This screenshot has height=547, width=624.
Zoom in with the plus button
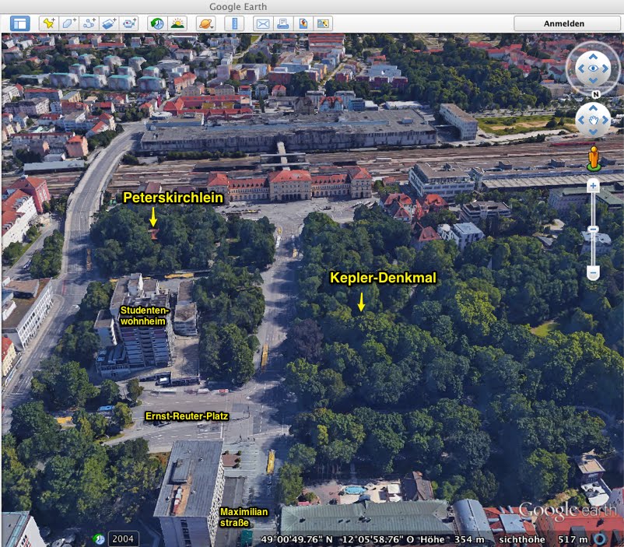(x=593, y=185)
